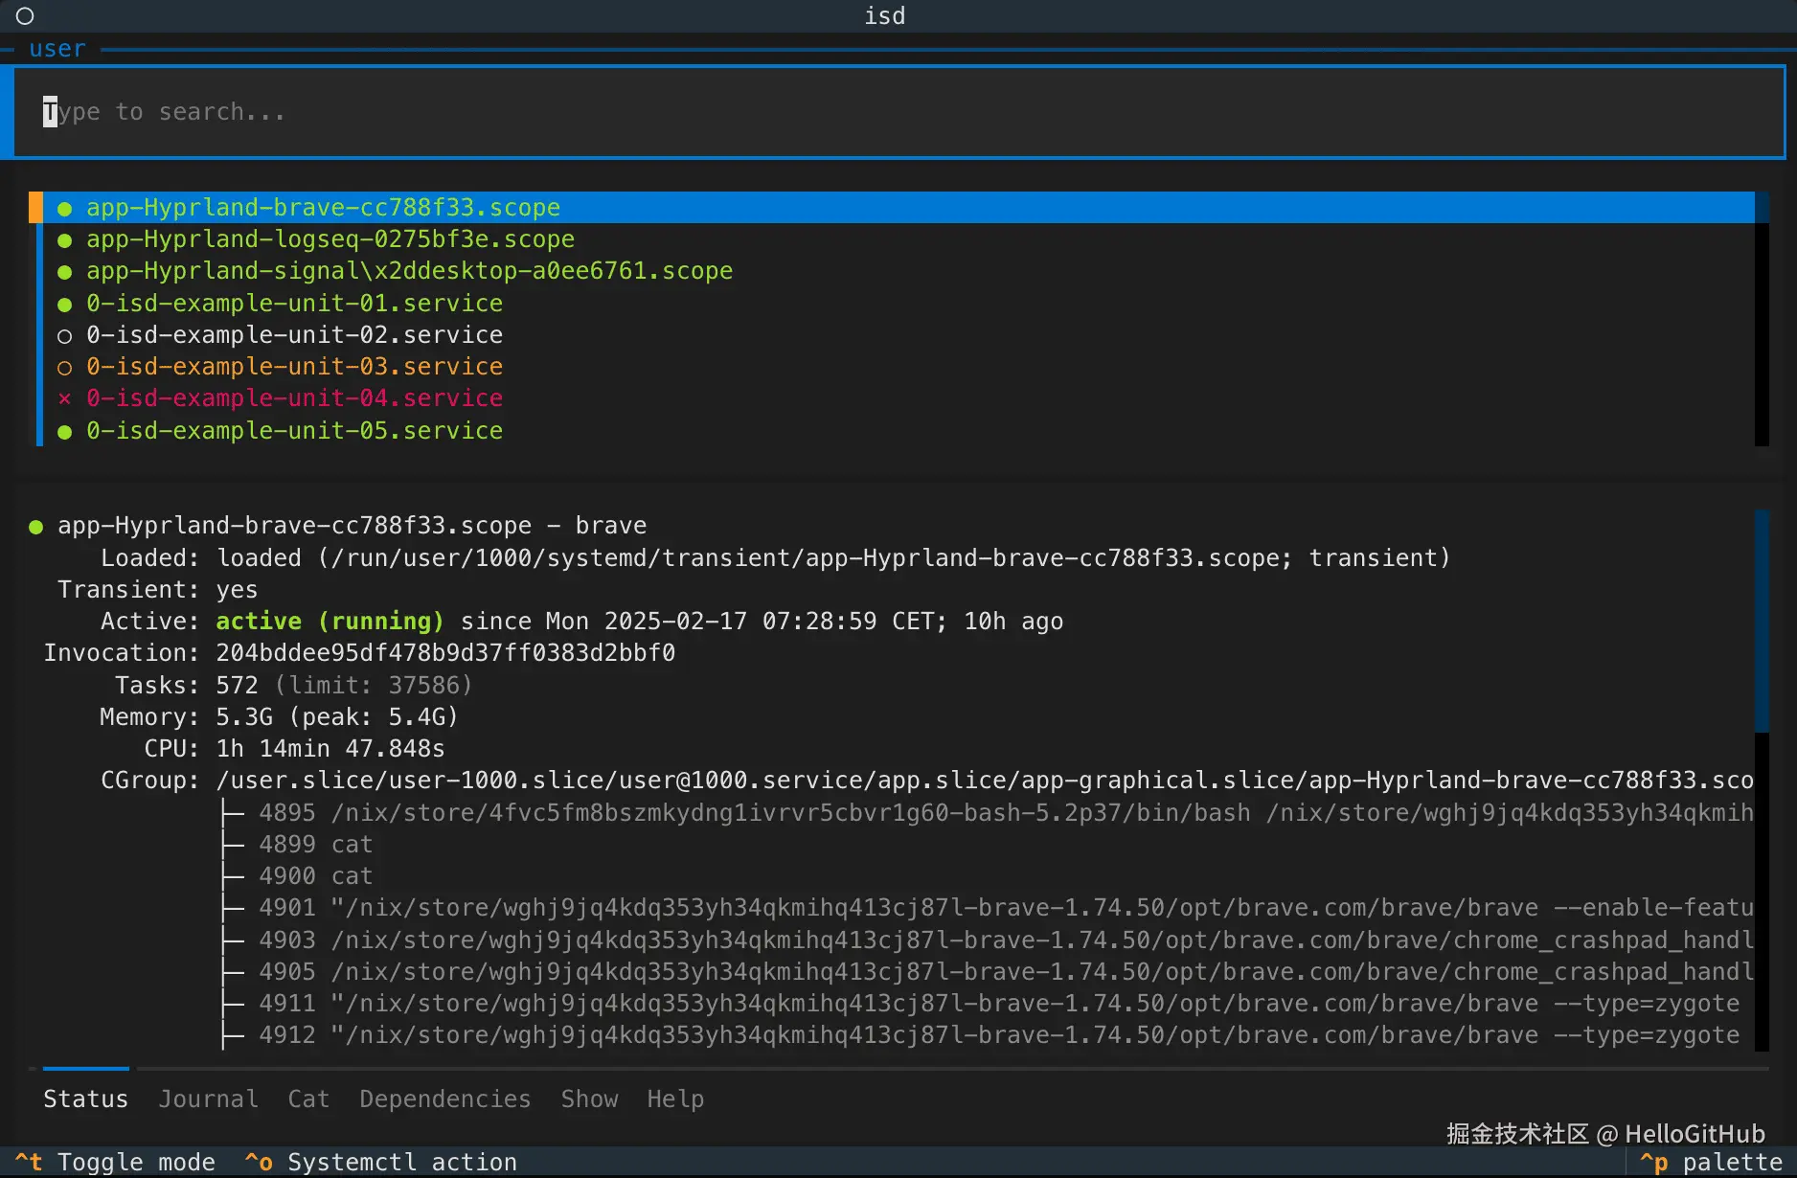Click the isd title in the header

coord(885,16)
